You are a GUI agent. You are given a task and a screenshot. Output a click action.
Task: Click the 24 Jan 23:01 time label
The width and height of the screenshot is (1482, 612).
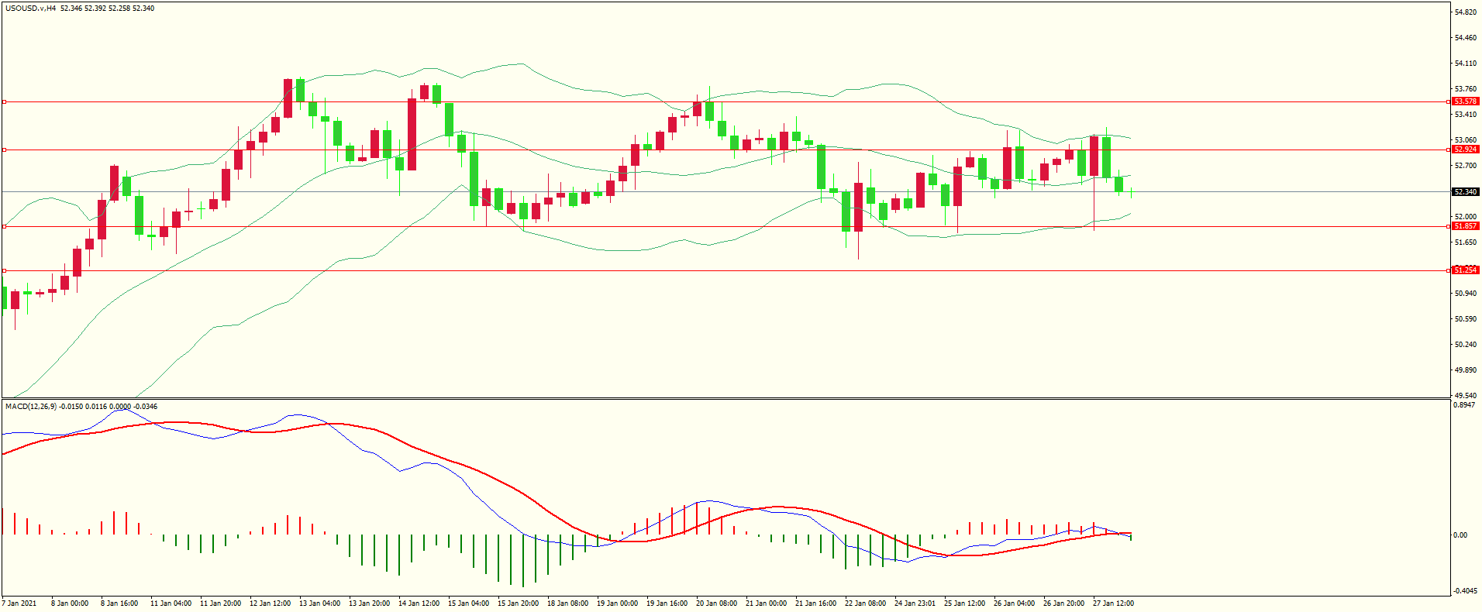click(x=915, y=603)
